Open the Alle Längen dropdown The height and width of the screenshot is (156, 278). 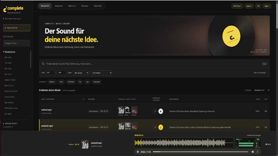click(81, 73)
